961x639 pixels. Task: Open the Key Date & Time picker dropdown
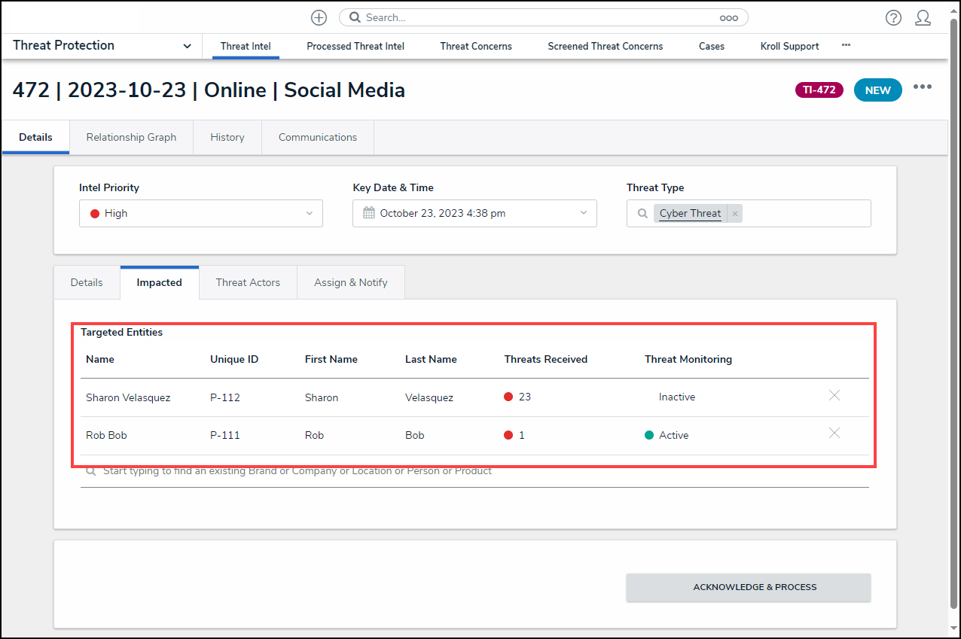583,213
